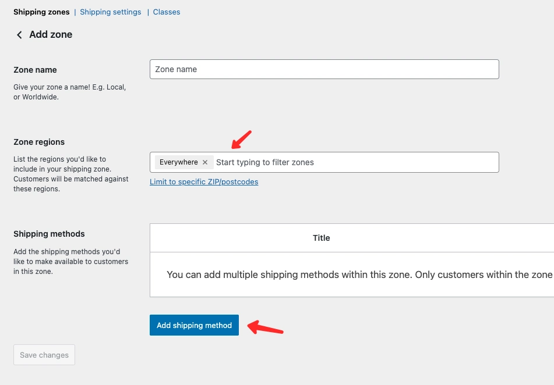The height and width of the screenshot is (385, 554).
Task: Remove the Everywhere region using the × icon
Action: pos(204,162)
